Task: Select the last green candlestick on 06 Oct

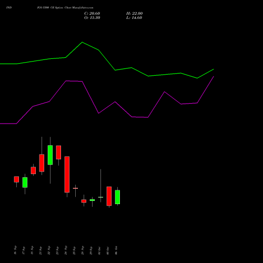Action: click(x=117, y=197)
